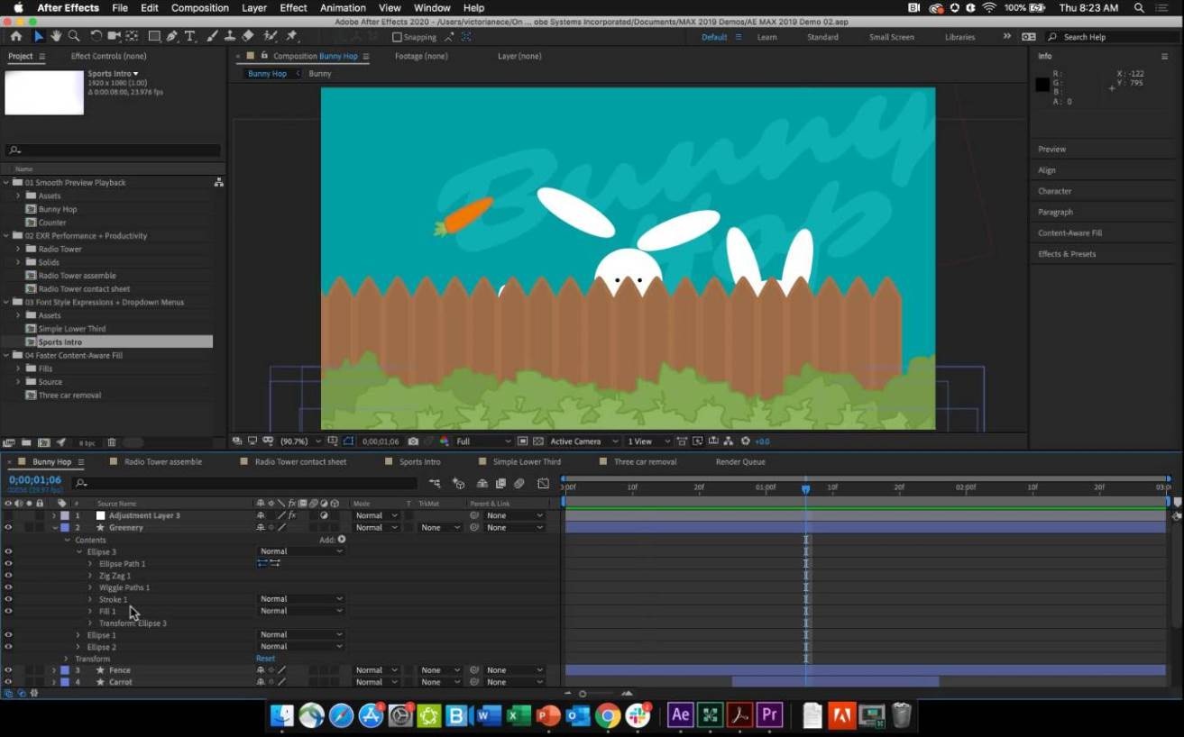Select the Hand tool in toolbar
Image resolution: width=1184 pixels, height=737 pixels.
click(x=56, y=37)
